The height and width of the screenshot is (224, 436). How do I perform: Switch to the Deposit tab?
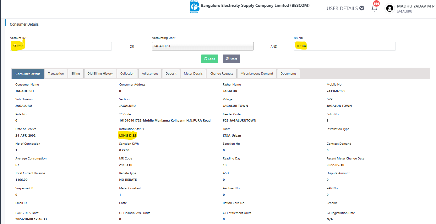click(171, 74)
